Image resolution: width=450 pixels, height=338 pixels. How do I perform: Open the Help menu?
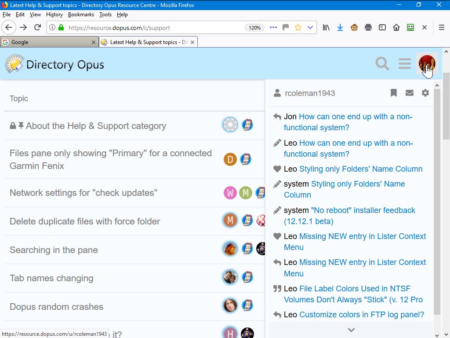[x=122, y=15]
